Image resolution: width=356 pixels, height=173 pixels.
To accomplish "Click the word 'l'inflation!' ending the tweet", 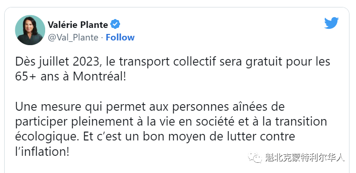I will tap(42, 152).
